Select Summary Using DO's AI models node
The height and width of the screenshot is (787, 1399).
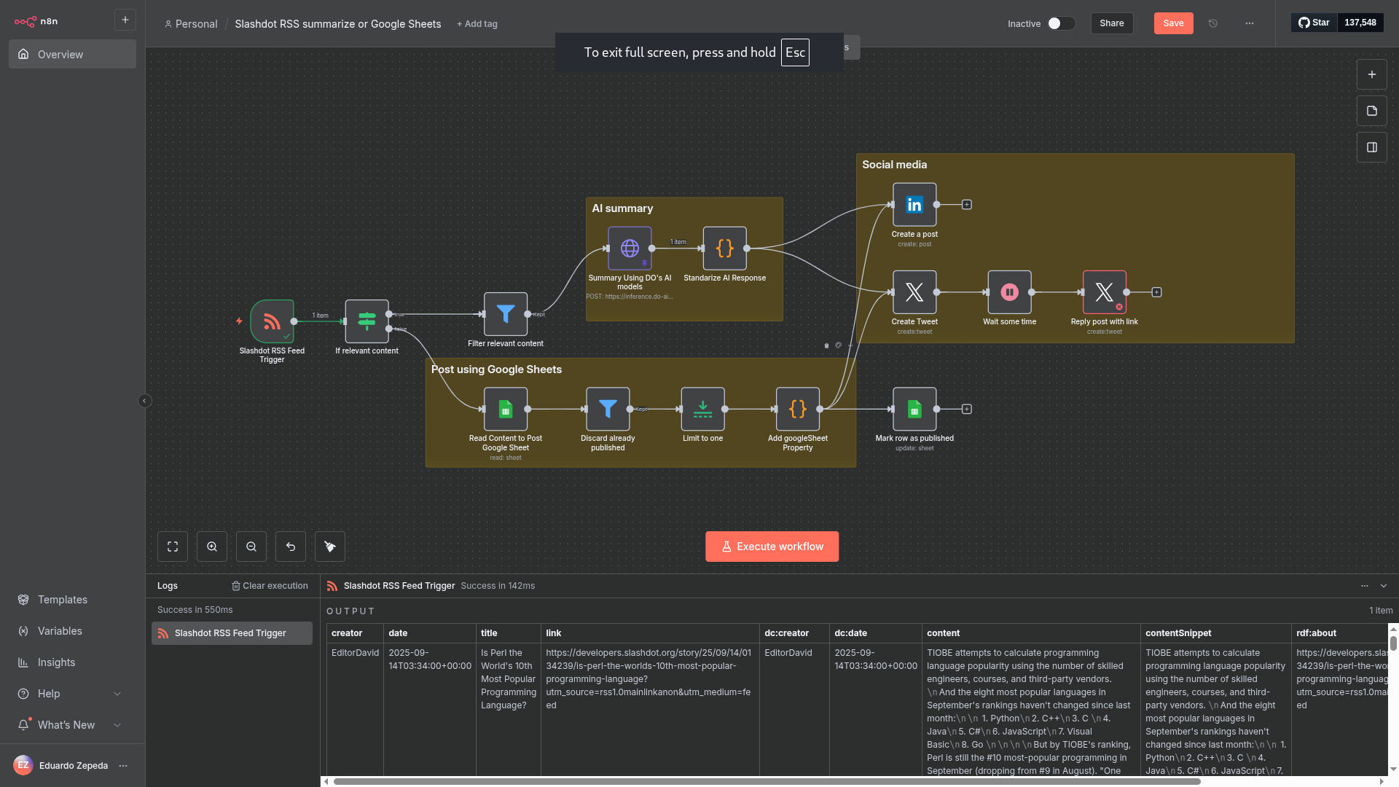(x=630, y=248)
